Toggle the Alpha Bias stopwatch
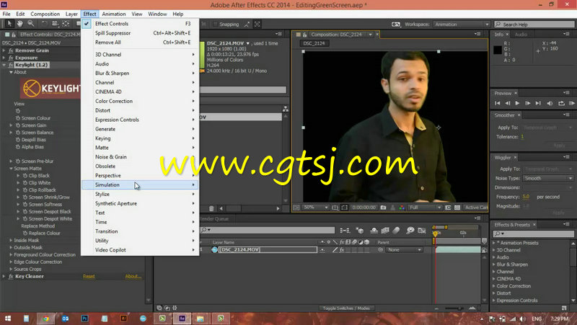 click(x=17, y=147)
